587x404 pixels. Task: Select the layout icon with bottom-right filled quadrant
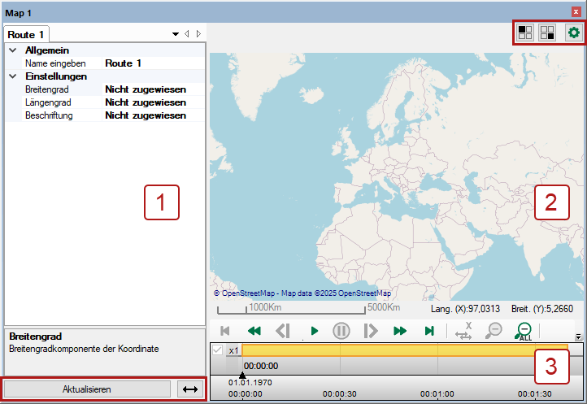pos(547,33)
